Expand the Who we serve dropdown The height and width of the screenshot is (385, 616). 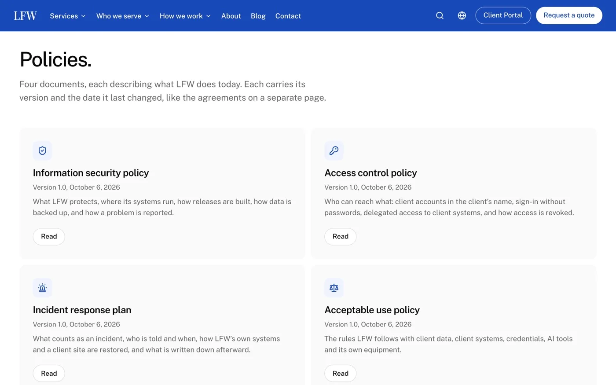pyautogui.click(x=123, y=16)
